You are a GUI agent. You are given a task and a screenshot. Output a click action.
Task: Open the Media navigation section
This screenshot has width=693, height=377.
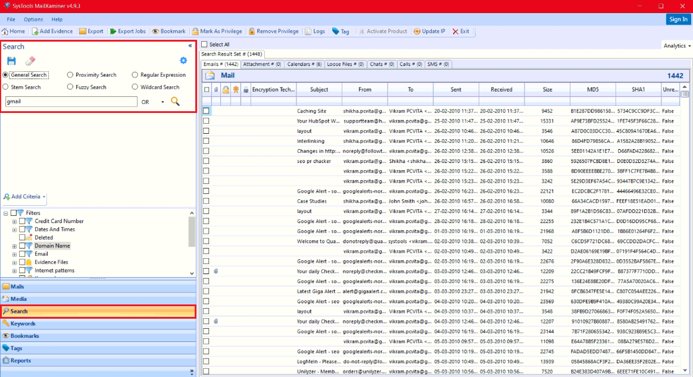(x=98, y=299)
